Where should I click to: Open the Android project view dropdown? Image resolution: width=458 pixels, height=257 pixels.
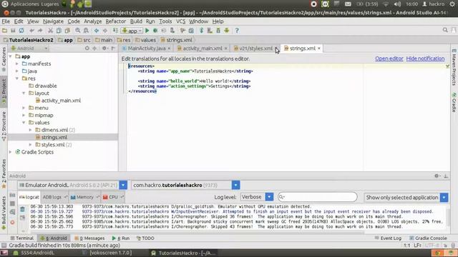point(29,49)
